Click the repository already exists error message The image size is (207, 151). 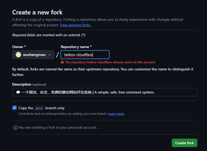click(110, 62)
